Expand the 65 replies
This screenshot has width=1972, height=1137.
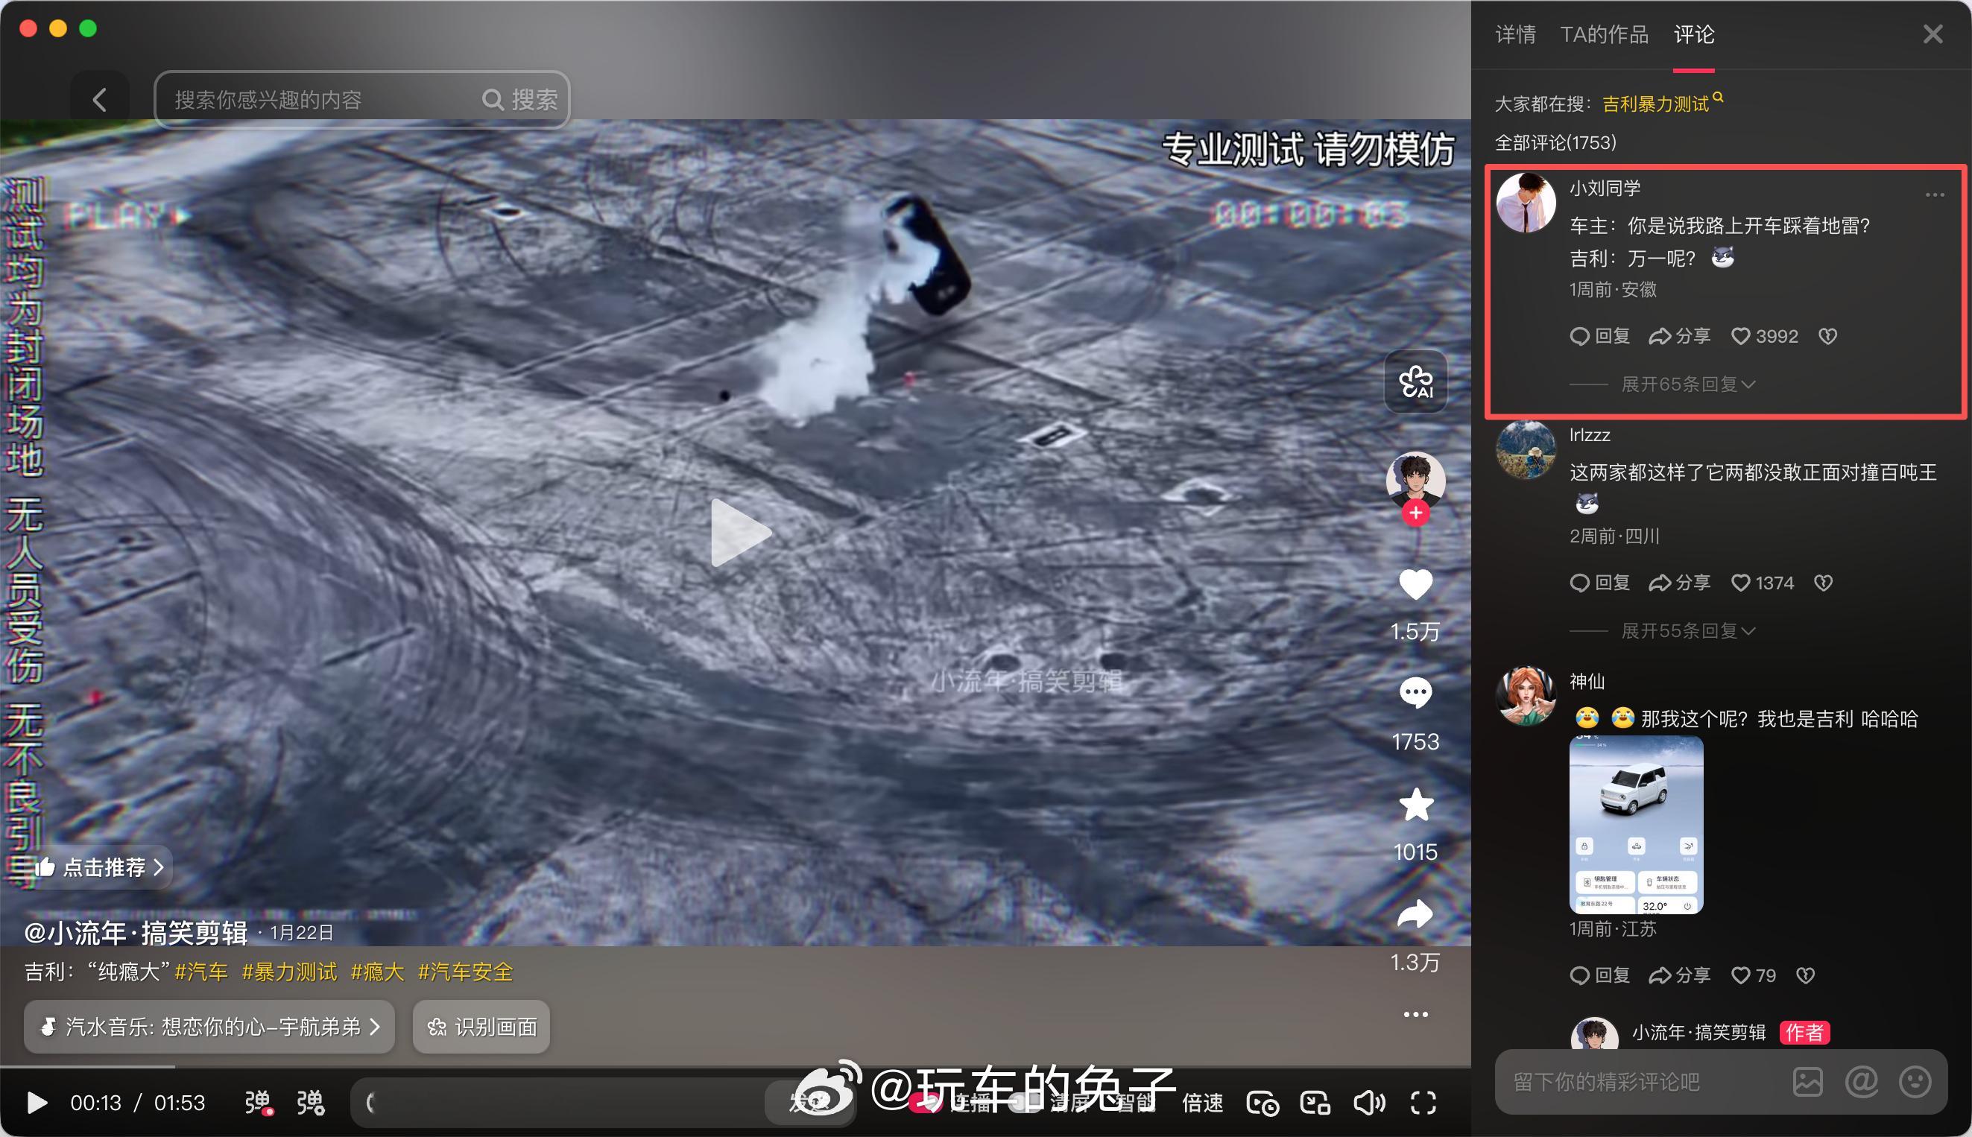1687,384
